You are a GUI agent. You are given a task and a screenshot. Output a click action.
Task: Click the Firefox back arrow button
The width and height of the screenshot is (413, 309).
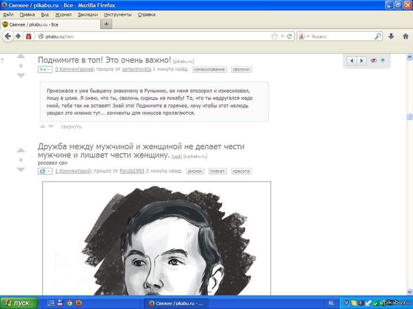click(8, 36)
